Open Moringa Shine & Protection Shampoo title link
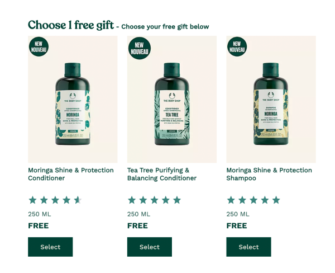335x273 pixels. pyautogui.click(x=269, y=174)
